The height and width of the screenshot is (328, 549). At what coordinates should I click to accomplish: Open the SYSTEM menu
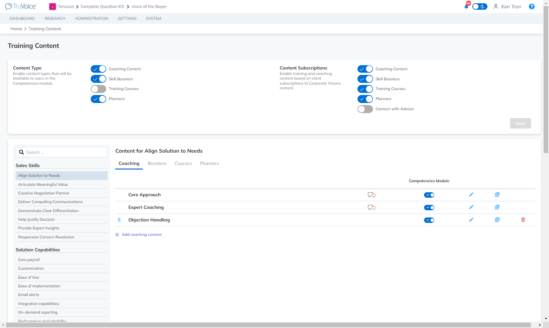coord(154,18)
